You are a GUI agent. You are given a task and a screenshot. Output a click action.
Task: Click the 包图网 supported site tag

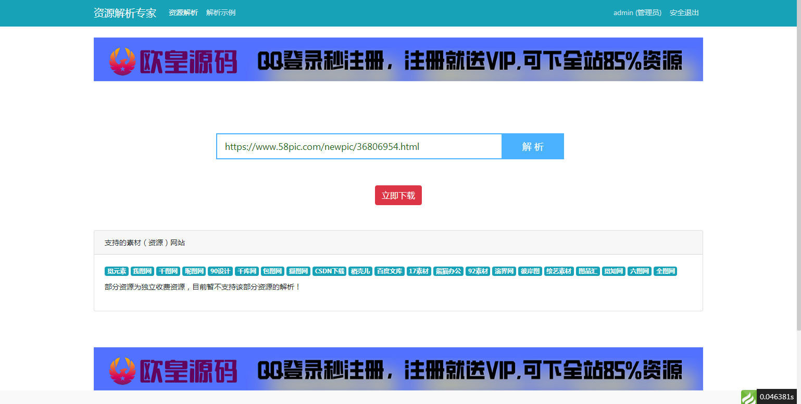click(273, 271)
